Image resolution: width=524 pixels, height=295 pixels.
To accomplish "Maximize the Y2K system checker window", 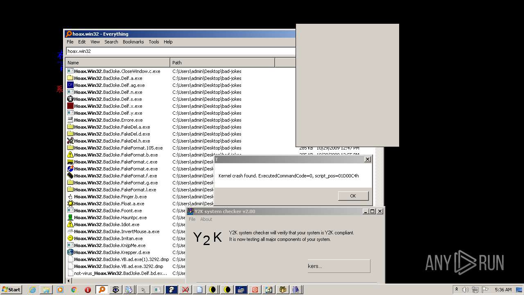I will (x=372, y=211).
